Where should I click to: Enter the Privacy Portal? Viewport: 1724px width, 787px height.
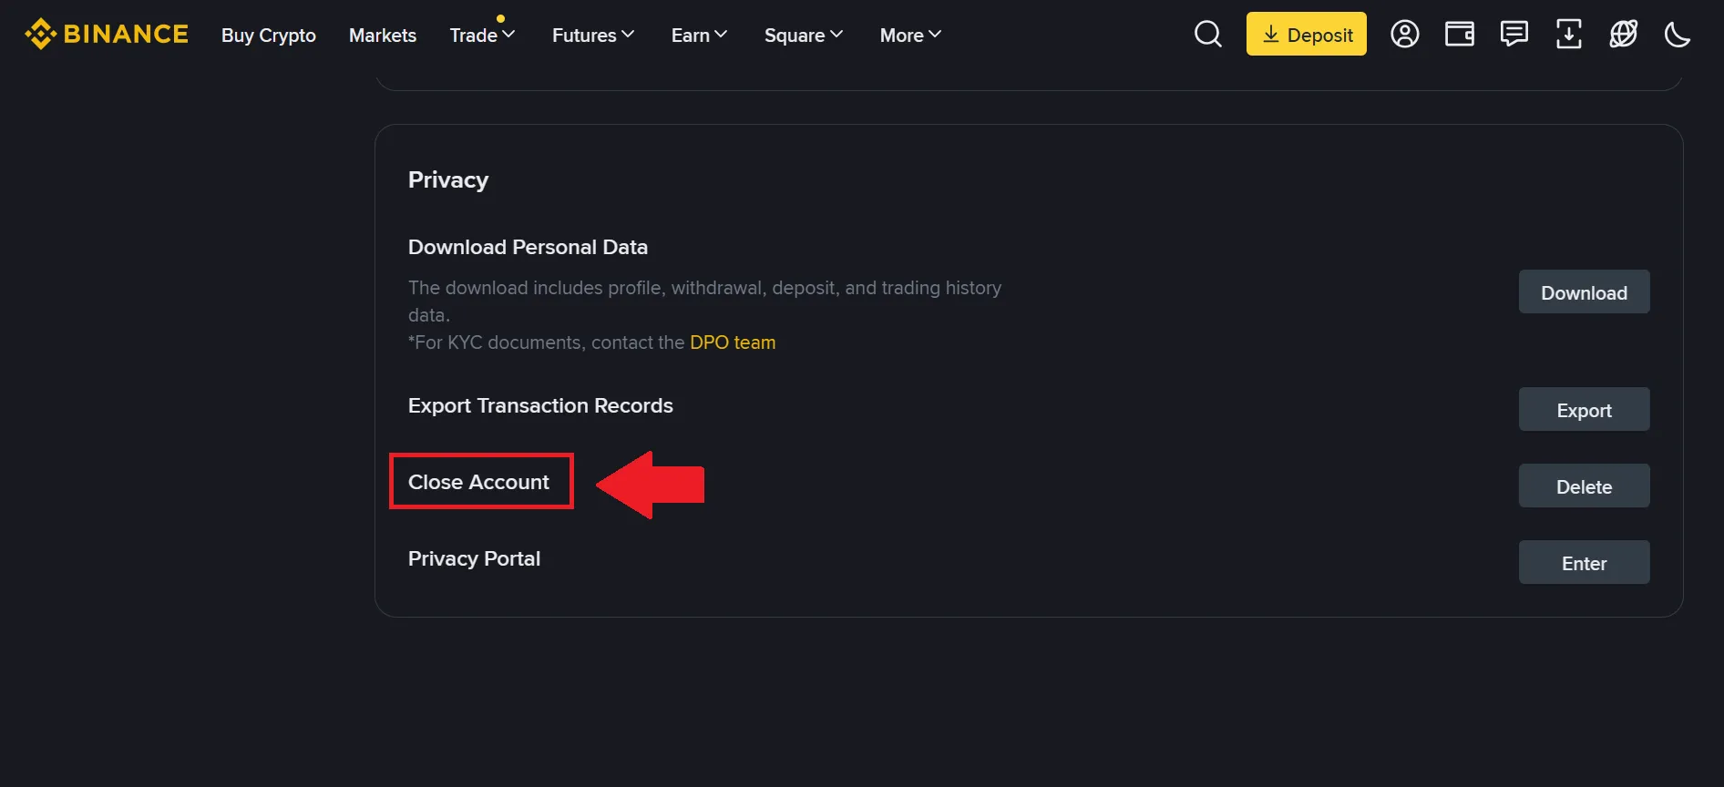tap(1584, 562)
